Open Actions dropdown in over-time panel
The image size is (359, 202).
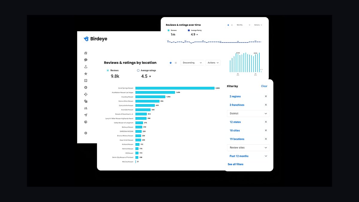click(258, 25)
